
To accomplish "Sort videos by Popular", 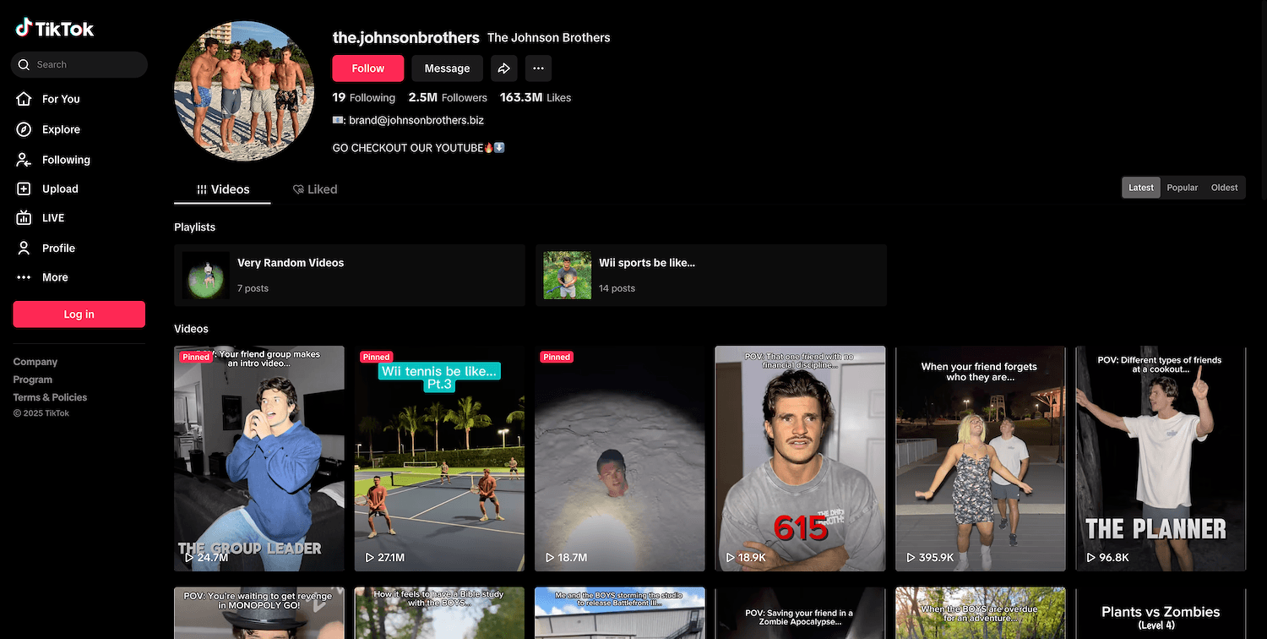I will [1182, 188].
